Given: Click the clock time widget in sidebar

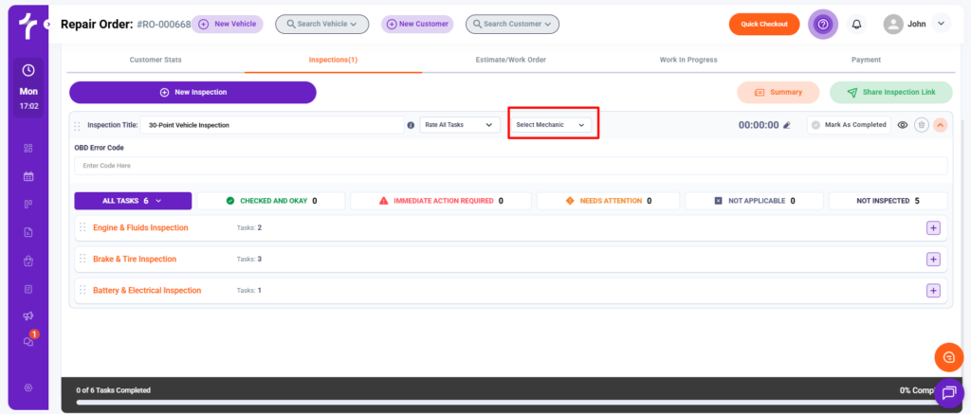Looking at the screenshot, I should [x=28, y=88].
